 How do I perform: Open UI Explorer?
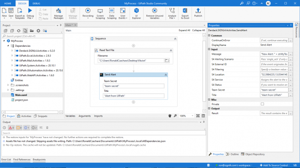pos(136,13)
